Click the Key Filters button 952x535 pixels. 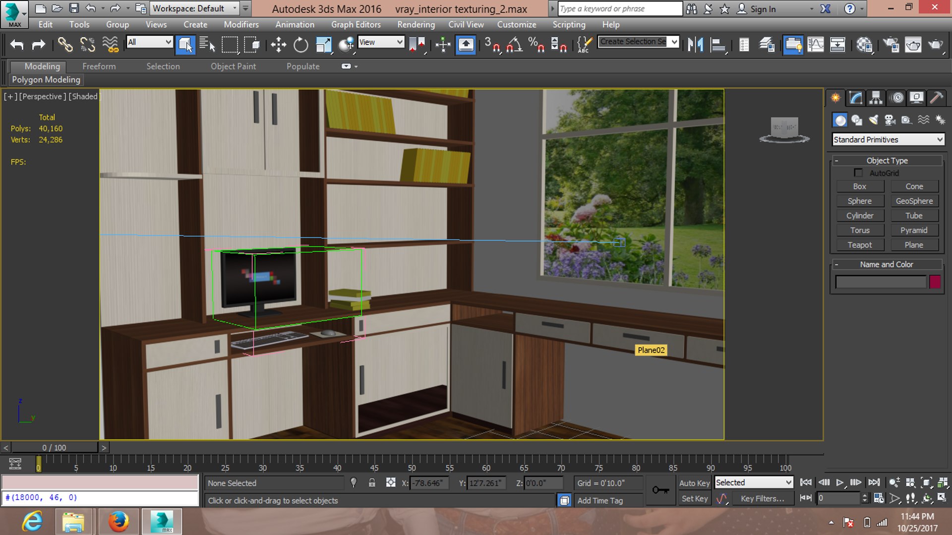pos(762,498)
